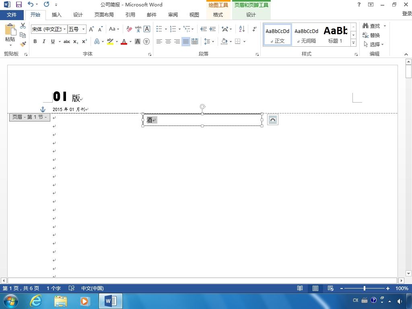The image size is (412, 309).
Task: Click the Replace (替换) button
Action: click(x=371, y=35)
